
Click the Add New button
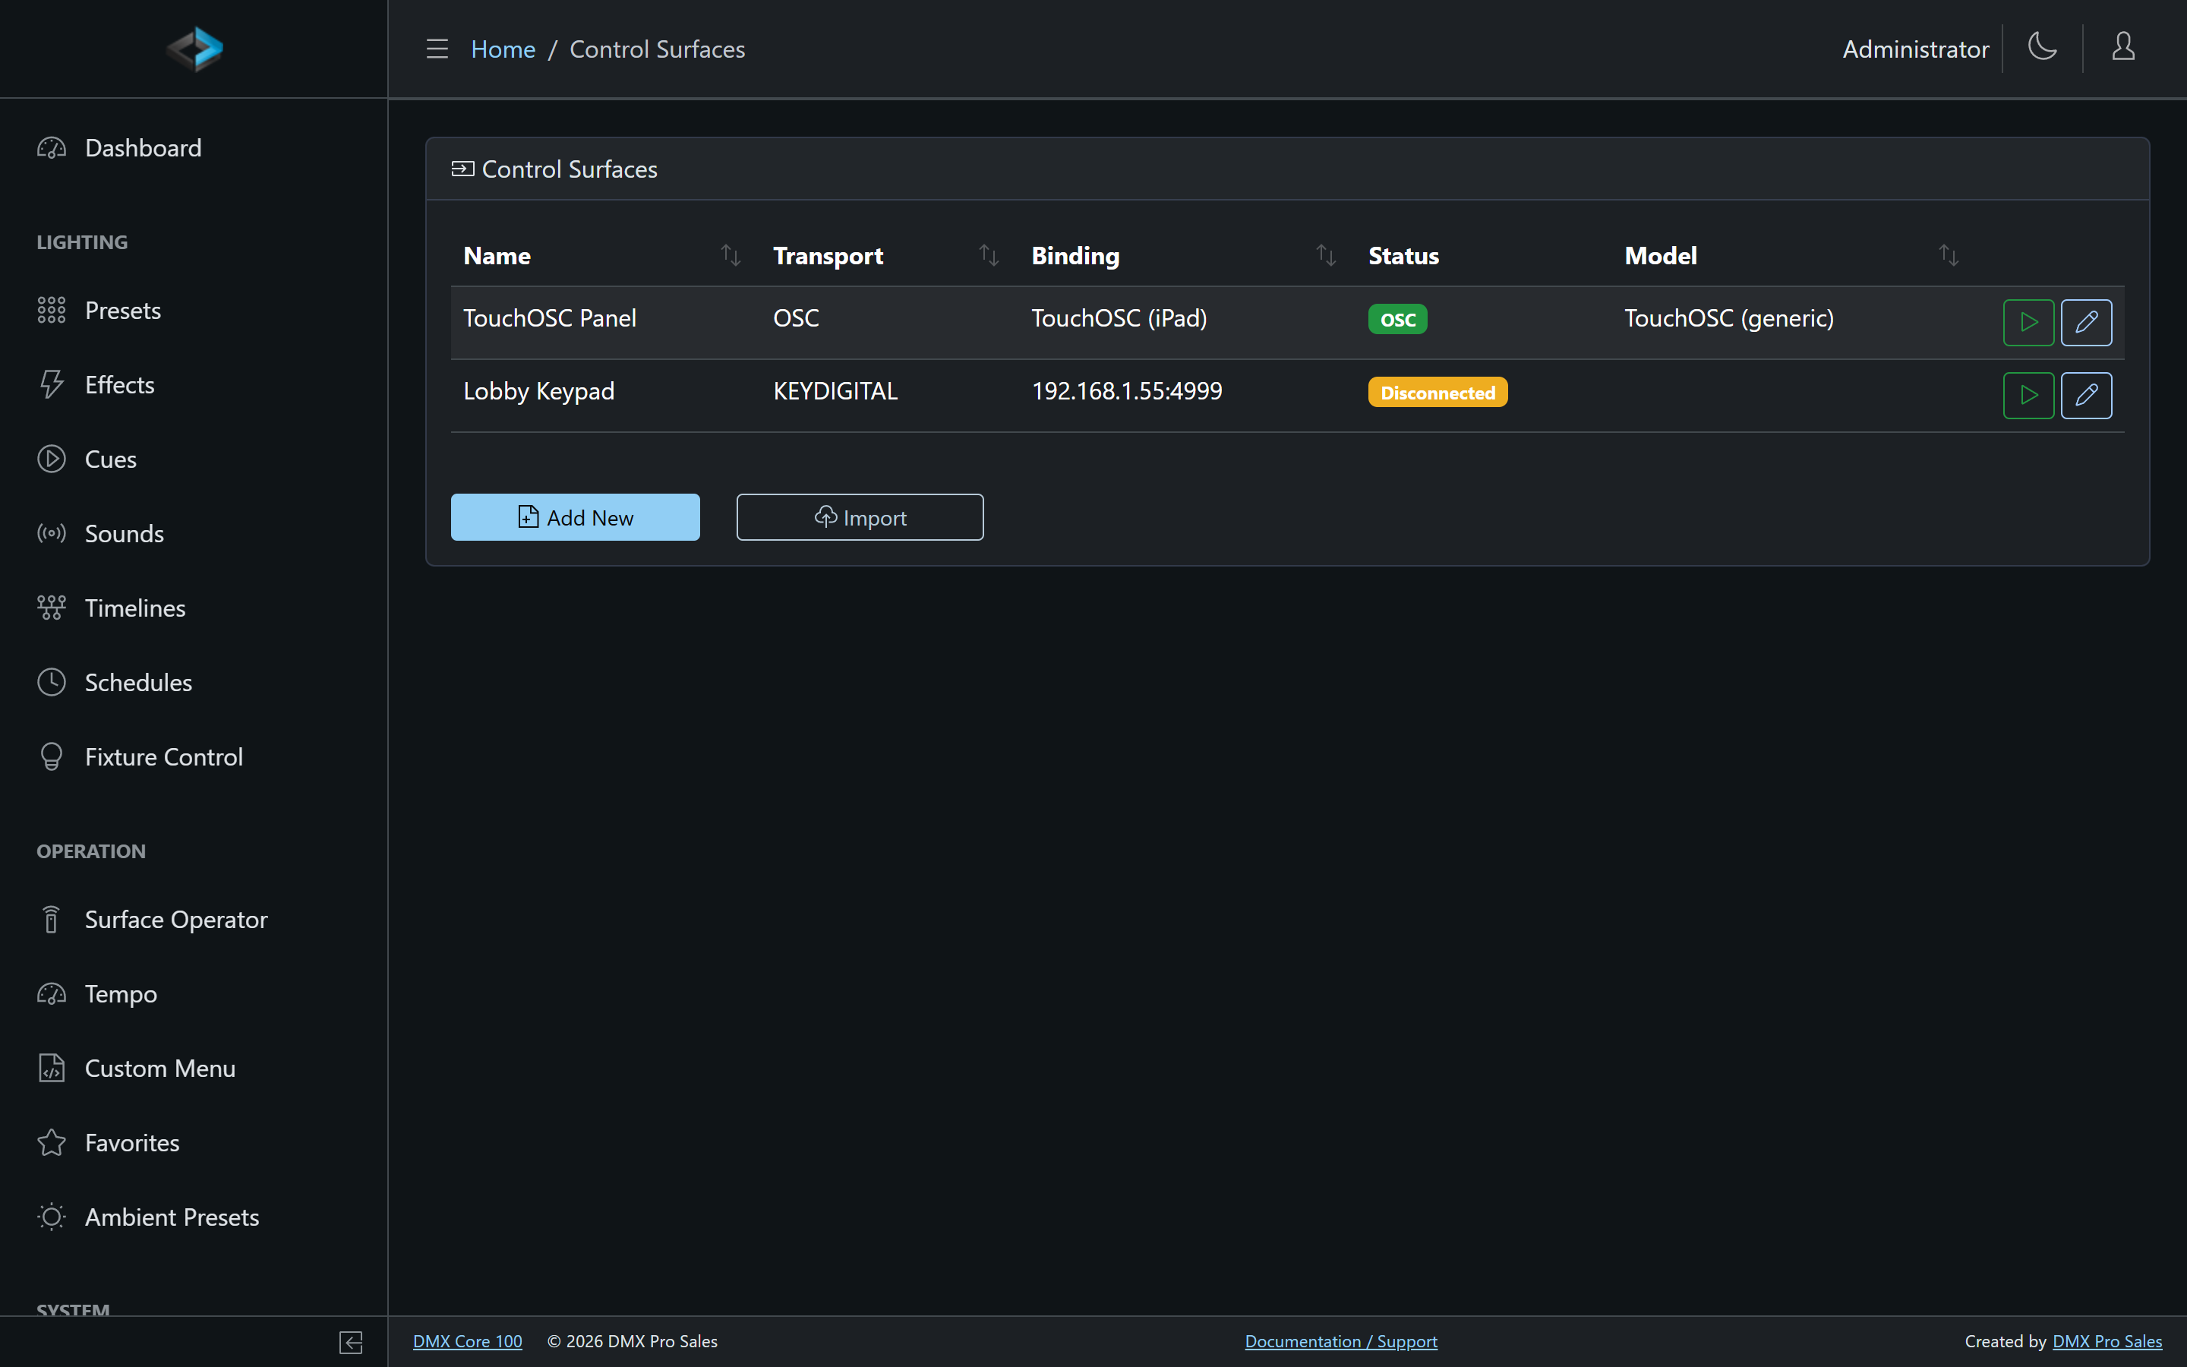click(x=576, y=517)
